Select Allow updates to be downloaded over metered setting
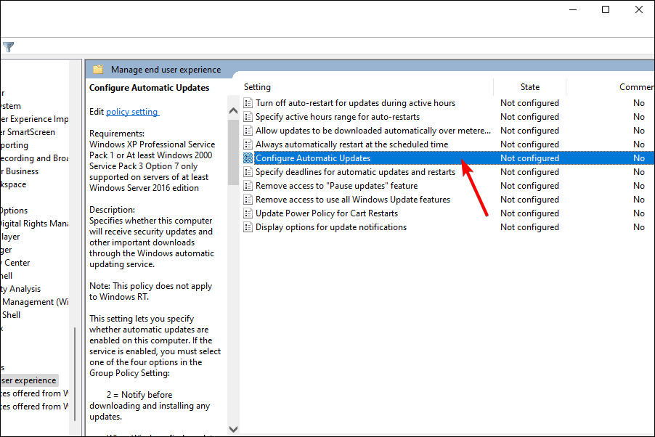 click(373, 131)
